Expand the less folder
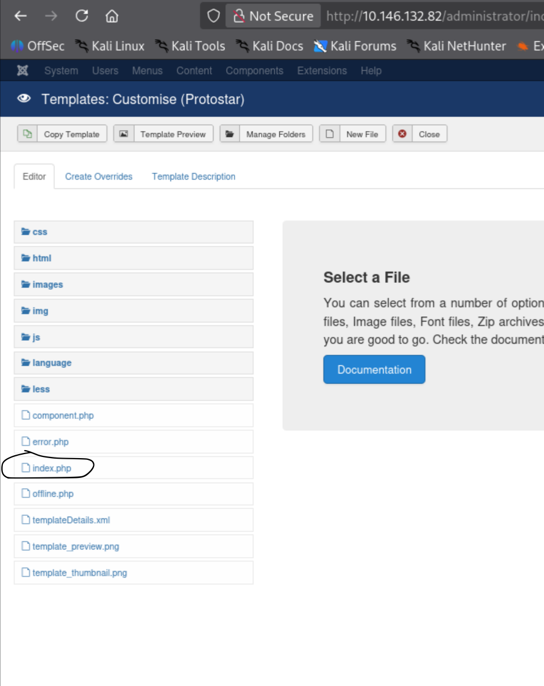 [134, 389]
